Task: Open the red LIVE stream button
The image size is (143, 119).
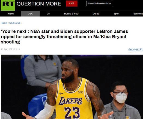Action: (72, 4)
